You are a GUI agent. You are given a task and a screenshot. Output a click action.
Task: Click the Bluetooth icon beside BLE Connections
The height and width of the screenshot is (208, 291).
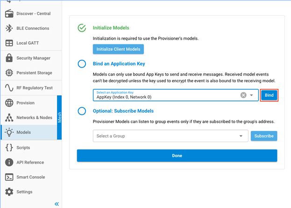8,29
